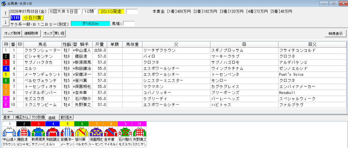
Task: Select horse サブノハクタカ row
Action: point(175,62)
